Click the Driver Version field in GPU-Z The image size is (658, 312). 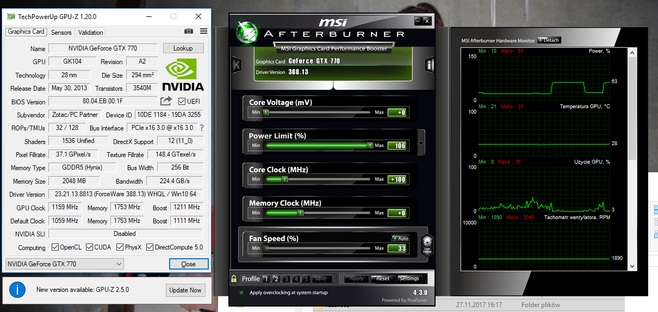(126, 194)
